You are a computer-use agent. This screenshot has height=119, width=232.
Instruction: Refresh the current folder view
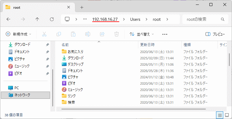pos(52,19)
